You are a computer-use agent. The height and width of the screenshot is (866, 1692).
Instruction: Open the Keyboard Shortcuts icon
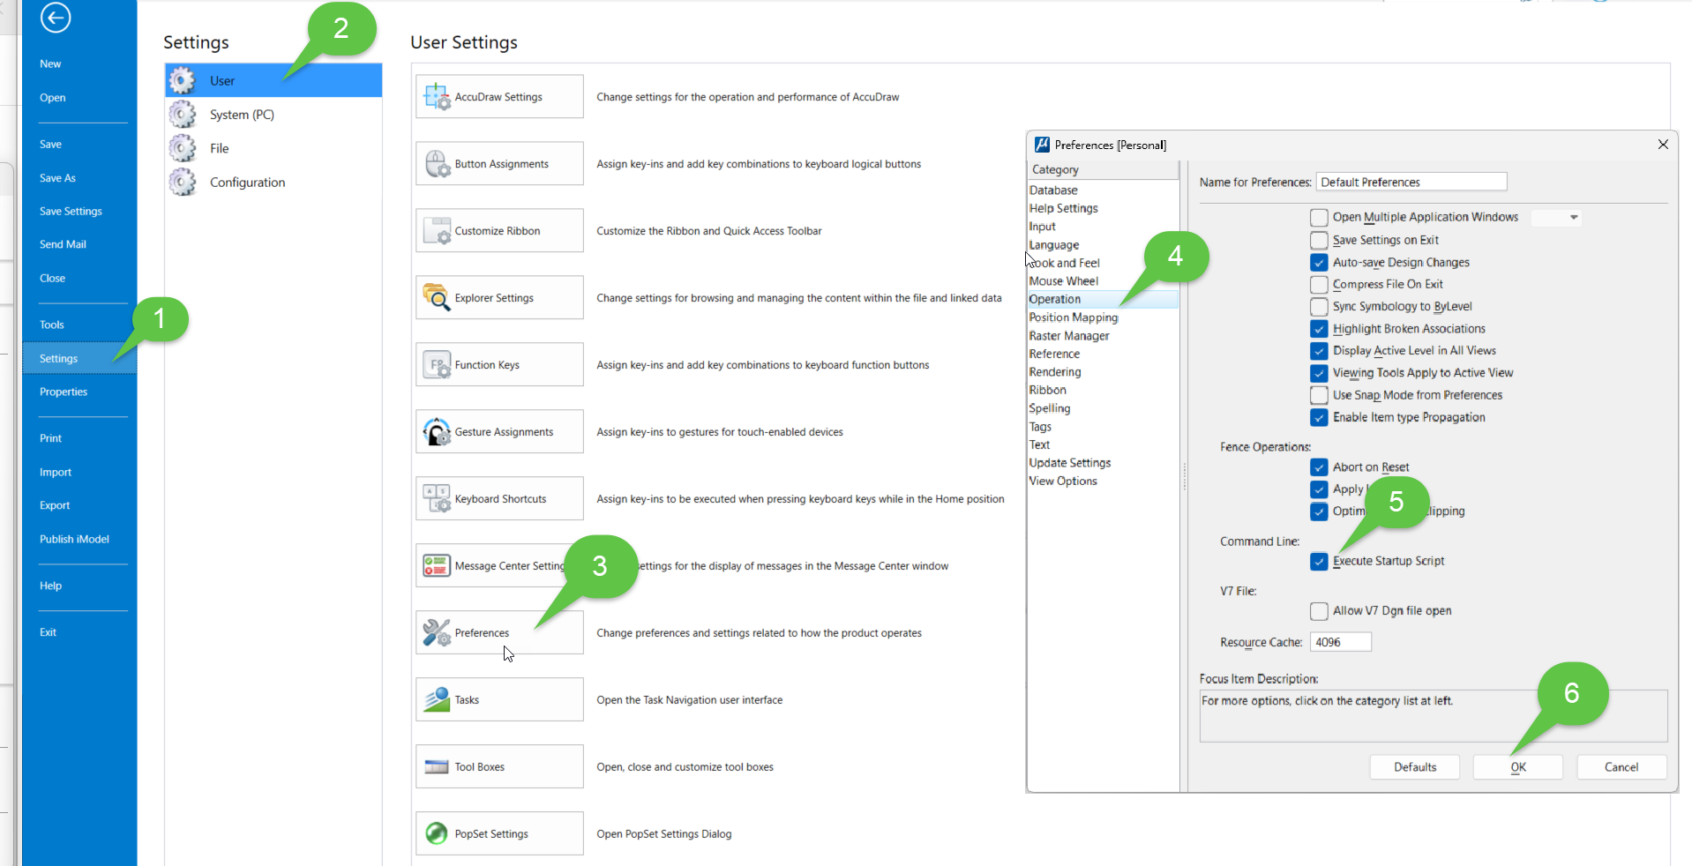(437, 499)
